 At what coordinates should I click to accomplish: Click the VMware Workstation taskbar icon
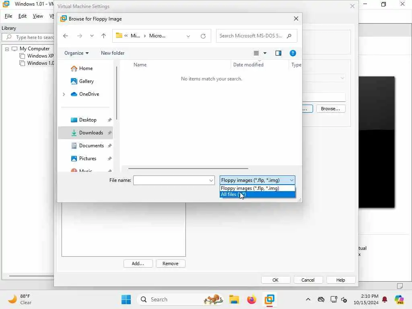pyautogui.click(x=270, y=299)
